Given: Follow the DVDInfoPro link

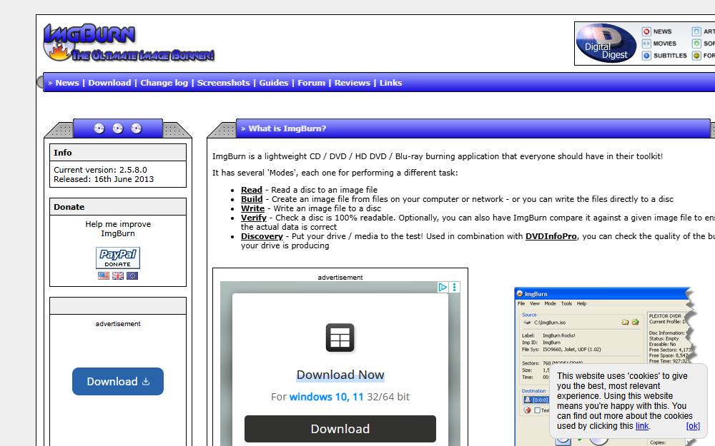Looking at the screenshot, I should 551,236.
